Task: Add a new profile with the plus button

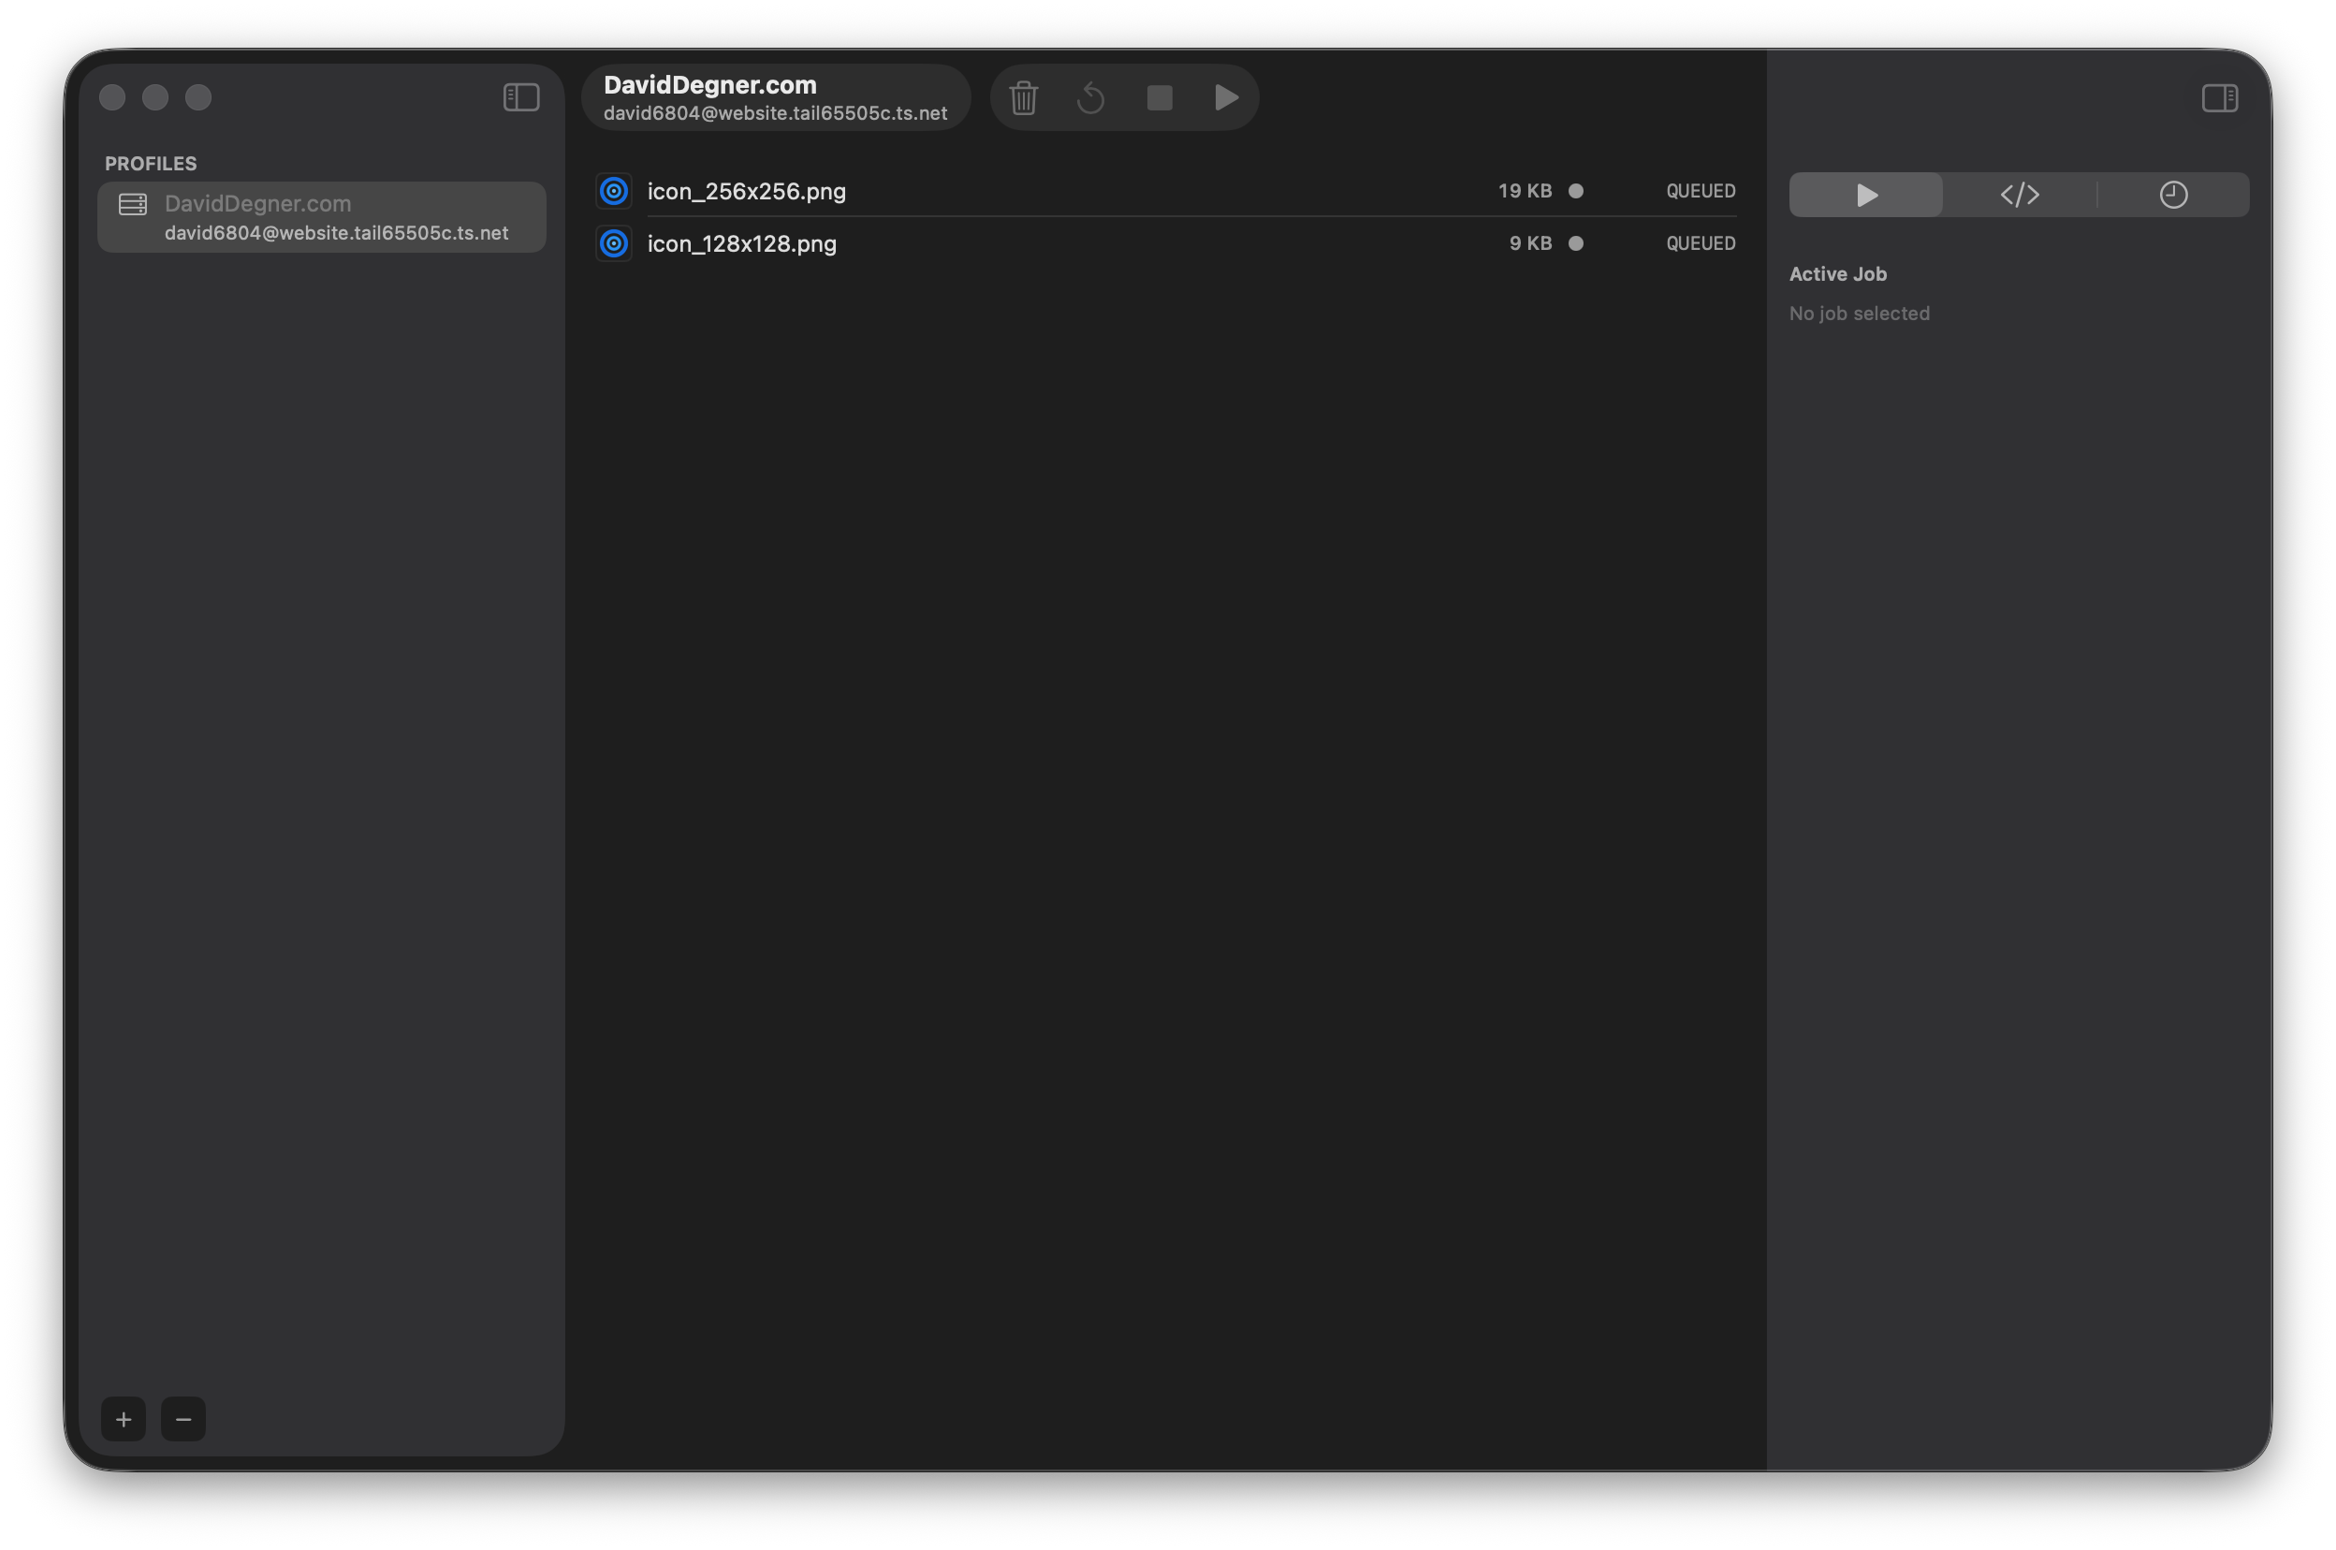Action: coord(124,1419)
